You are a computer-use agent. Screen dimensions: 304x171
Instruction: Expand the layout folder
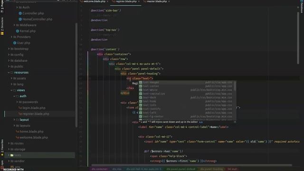pyautogui.click(x=14, y=120)
